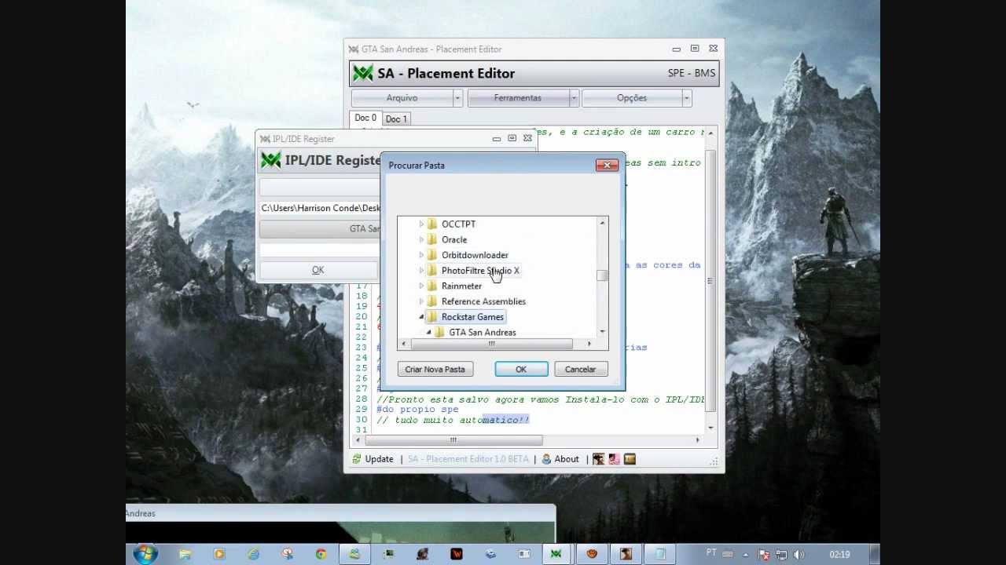Click the folder tree vertical scrollbar thumb
The width and height of the screenshot is (1006, 565).
[x=602, y=275]
